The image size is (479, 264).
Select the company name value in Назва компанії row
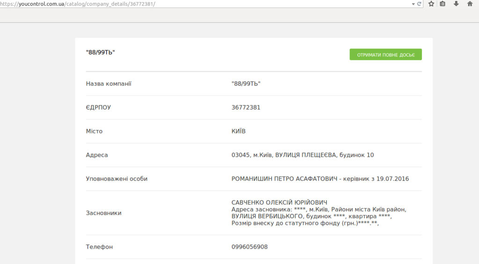point(246,83)
